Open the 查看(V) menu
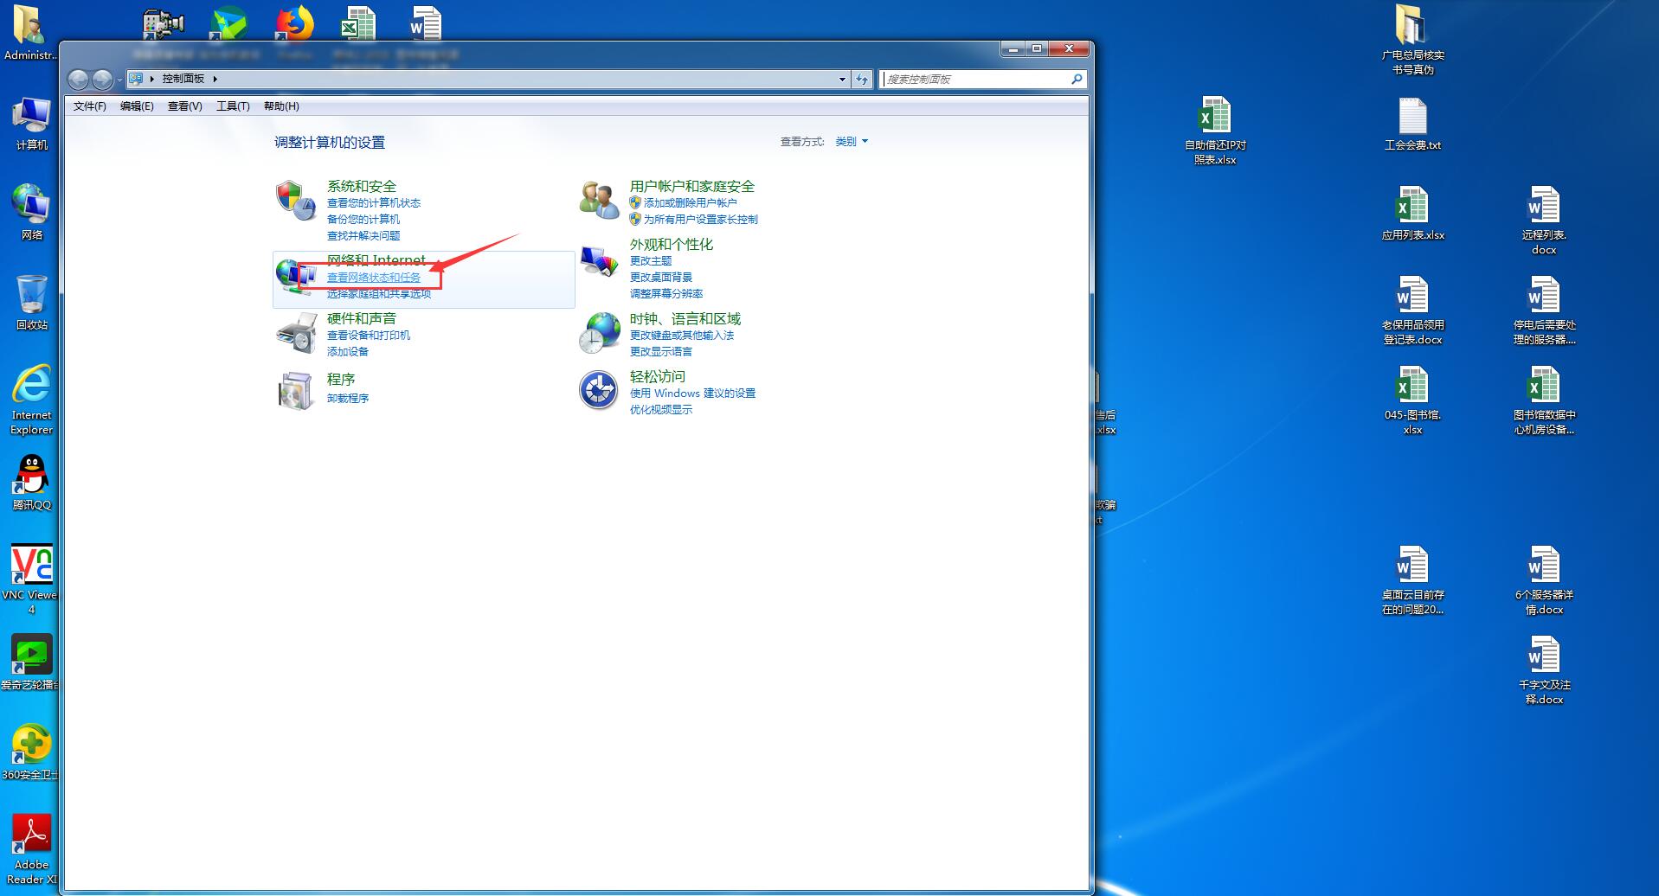This screenshot has width=1659, height=896. (x=185, y=106)
